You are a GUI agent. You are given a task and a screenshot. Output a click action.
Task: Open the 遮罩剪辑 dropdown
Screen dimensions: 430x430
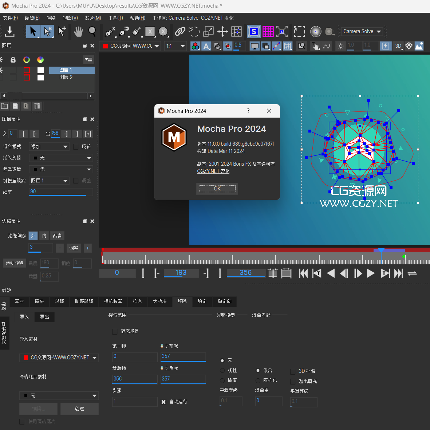[x=61, y=169]
